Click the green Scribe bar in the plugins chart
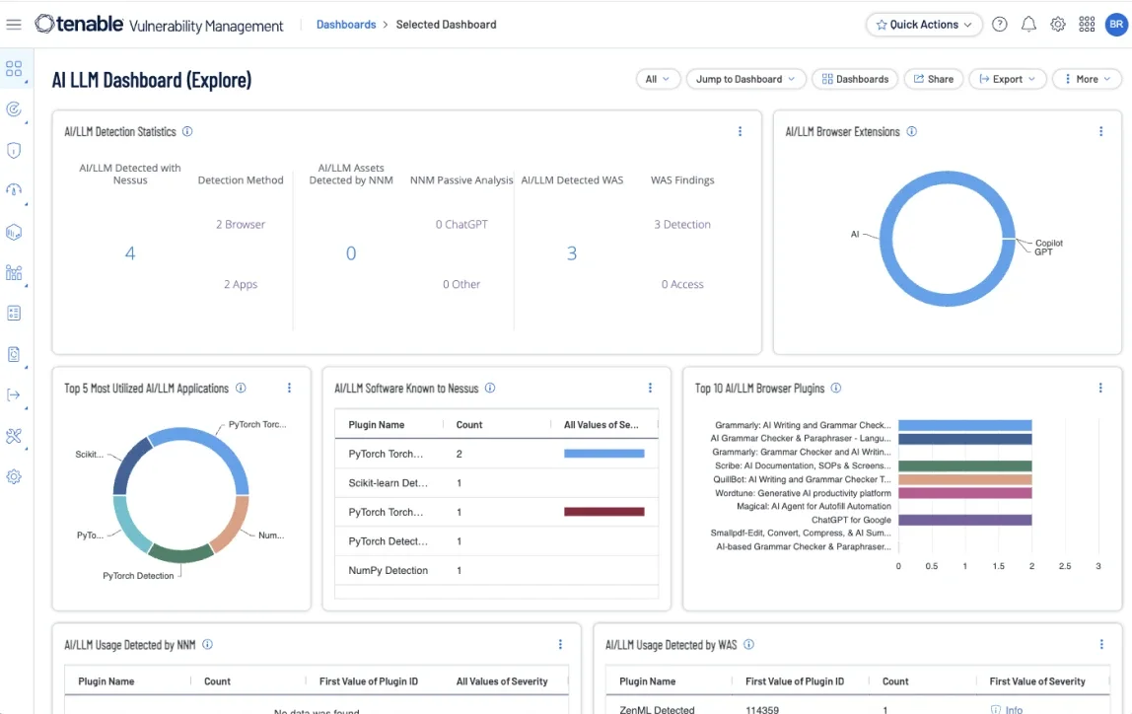This screenshot has height=714, width=1132. [965, 465]
